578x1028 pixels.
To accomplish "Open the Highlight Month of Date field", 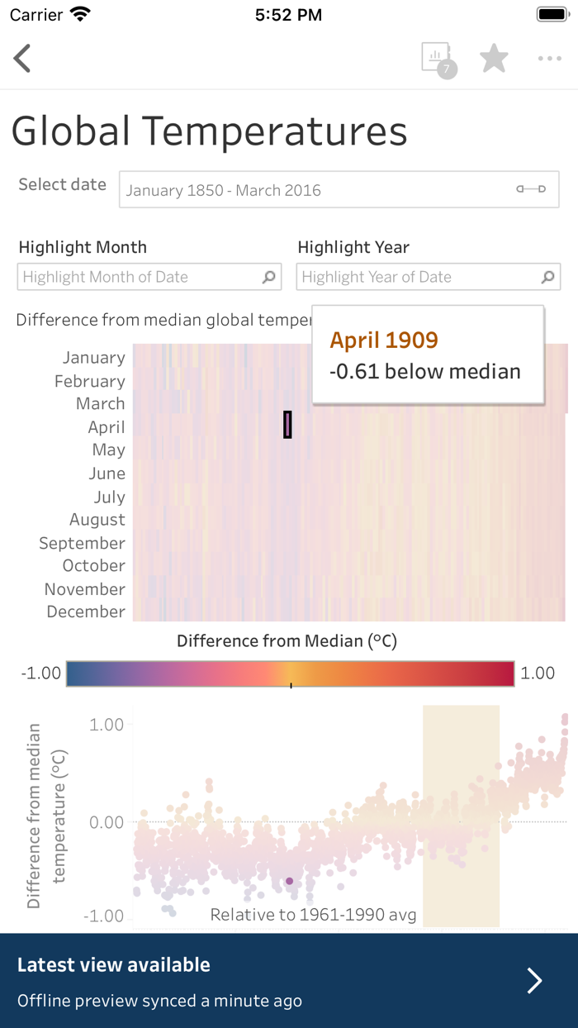I will (x=140, y=277).
